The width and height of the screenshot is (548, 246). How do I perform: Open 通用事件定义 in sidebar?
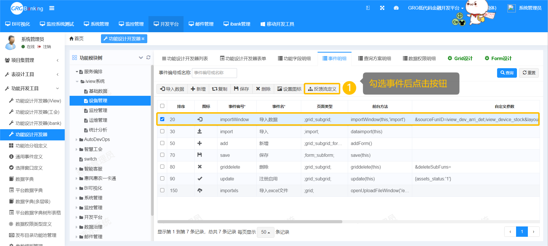coord(29,157)
